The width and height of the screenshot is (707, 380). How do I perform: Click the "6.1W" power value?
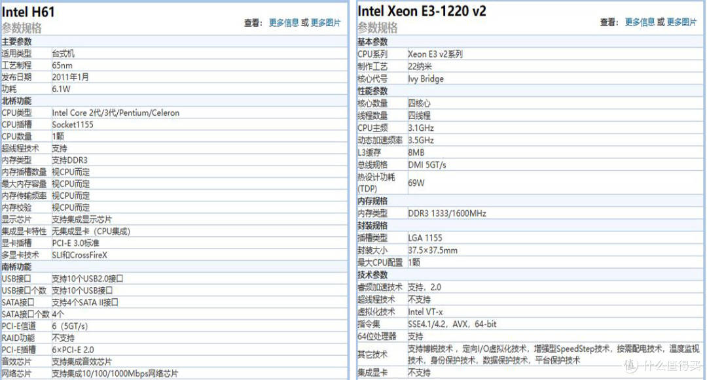[62, 89]
